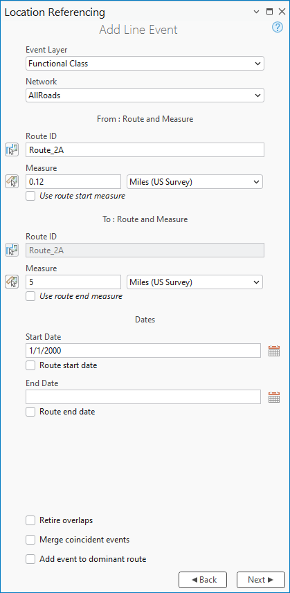The width and height of the screenshot is (290, 593).
Task: Enable Use route end measure
Action: 30,296
